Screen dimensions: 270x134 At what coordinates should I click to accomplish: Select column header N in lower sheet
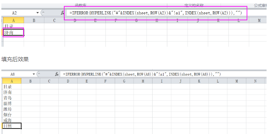pos(255,81)
